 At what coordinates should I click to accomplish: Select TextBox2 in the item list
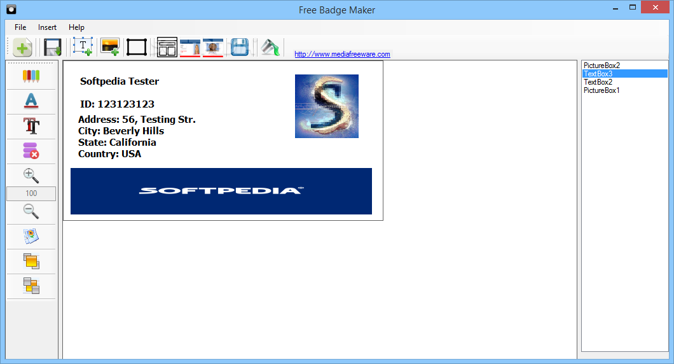point(625,81)
